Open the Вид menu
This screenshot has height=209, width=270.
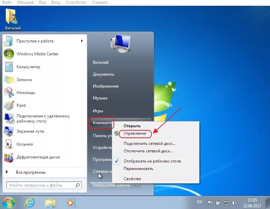(42, 2)
